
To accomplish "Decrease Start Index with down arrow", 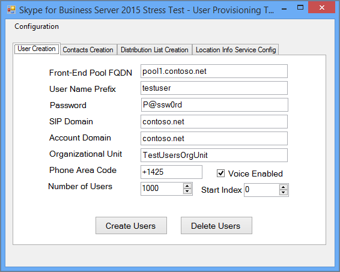I will coord(283,193).
